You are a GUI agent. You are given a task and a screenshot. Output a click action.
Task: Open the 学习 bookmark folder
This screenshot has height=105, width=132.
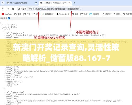[x=84, y=14]
